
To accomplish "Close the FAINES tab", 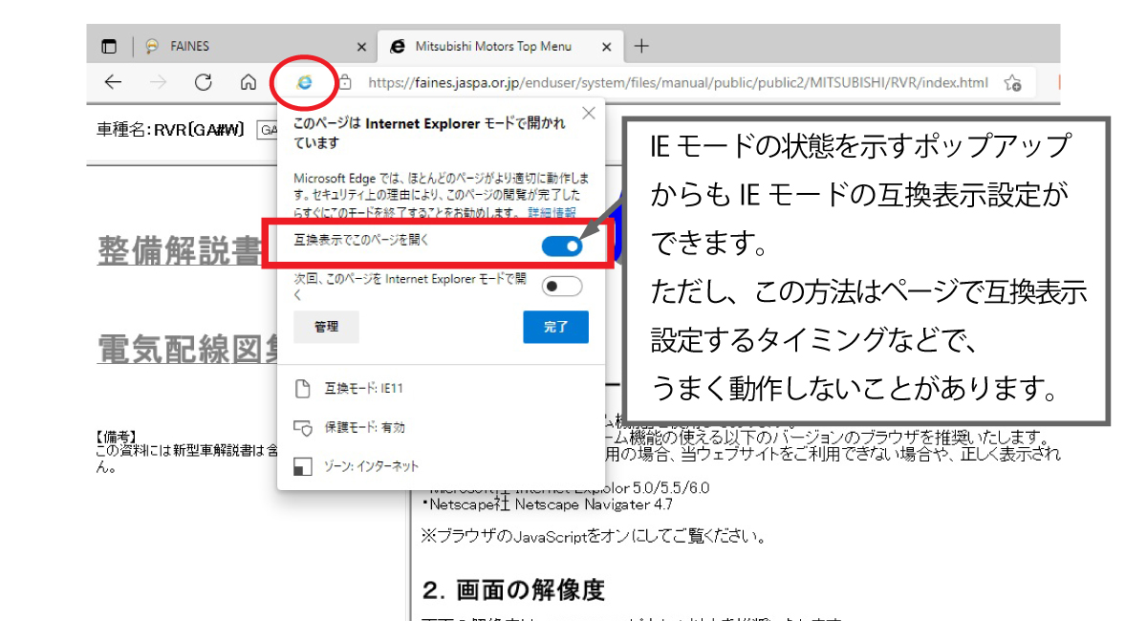I will coord(361,46).
